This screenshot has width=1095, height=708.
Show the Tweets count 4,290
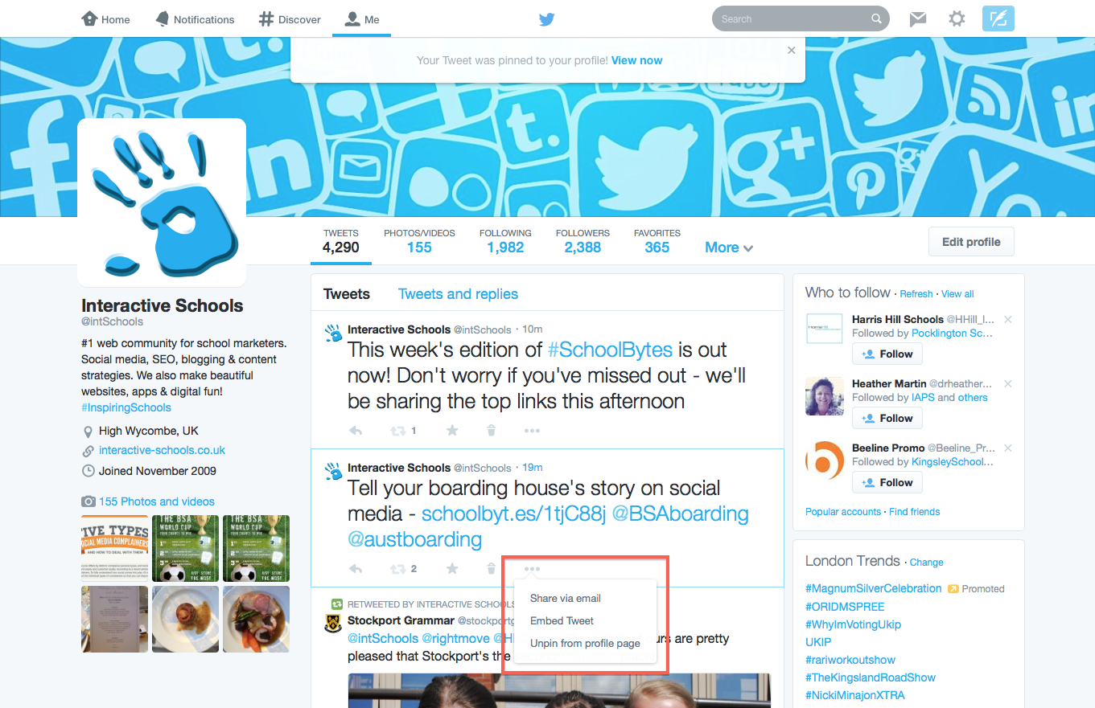(341, 241)
